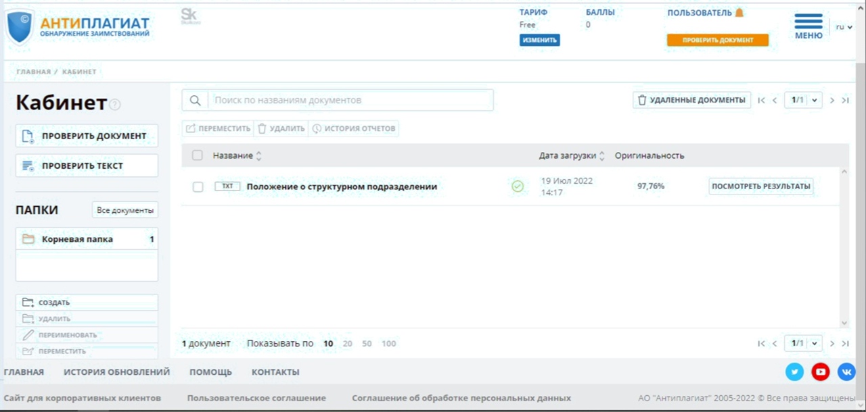Click the Корневая папка folder icon
This screenshot has width=866, height=412.
coord(28,239)
